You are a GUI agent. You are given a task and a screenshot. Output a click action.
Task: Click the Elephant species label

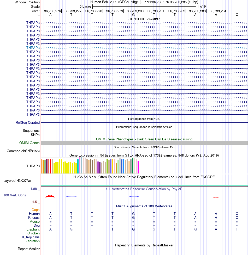[33, 229]
